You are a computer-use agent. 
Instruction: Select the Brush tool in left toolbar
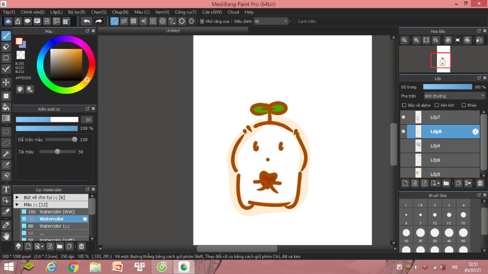coord(6,36)
